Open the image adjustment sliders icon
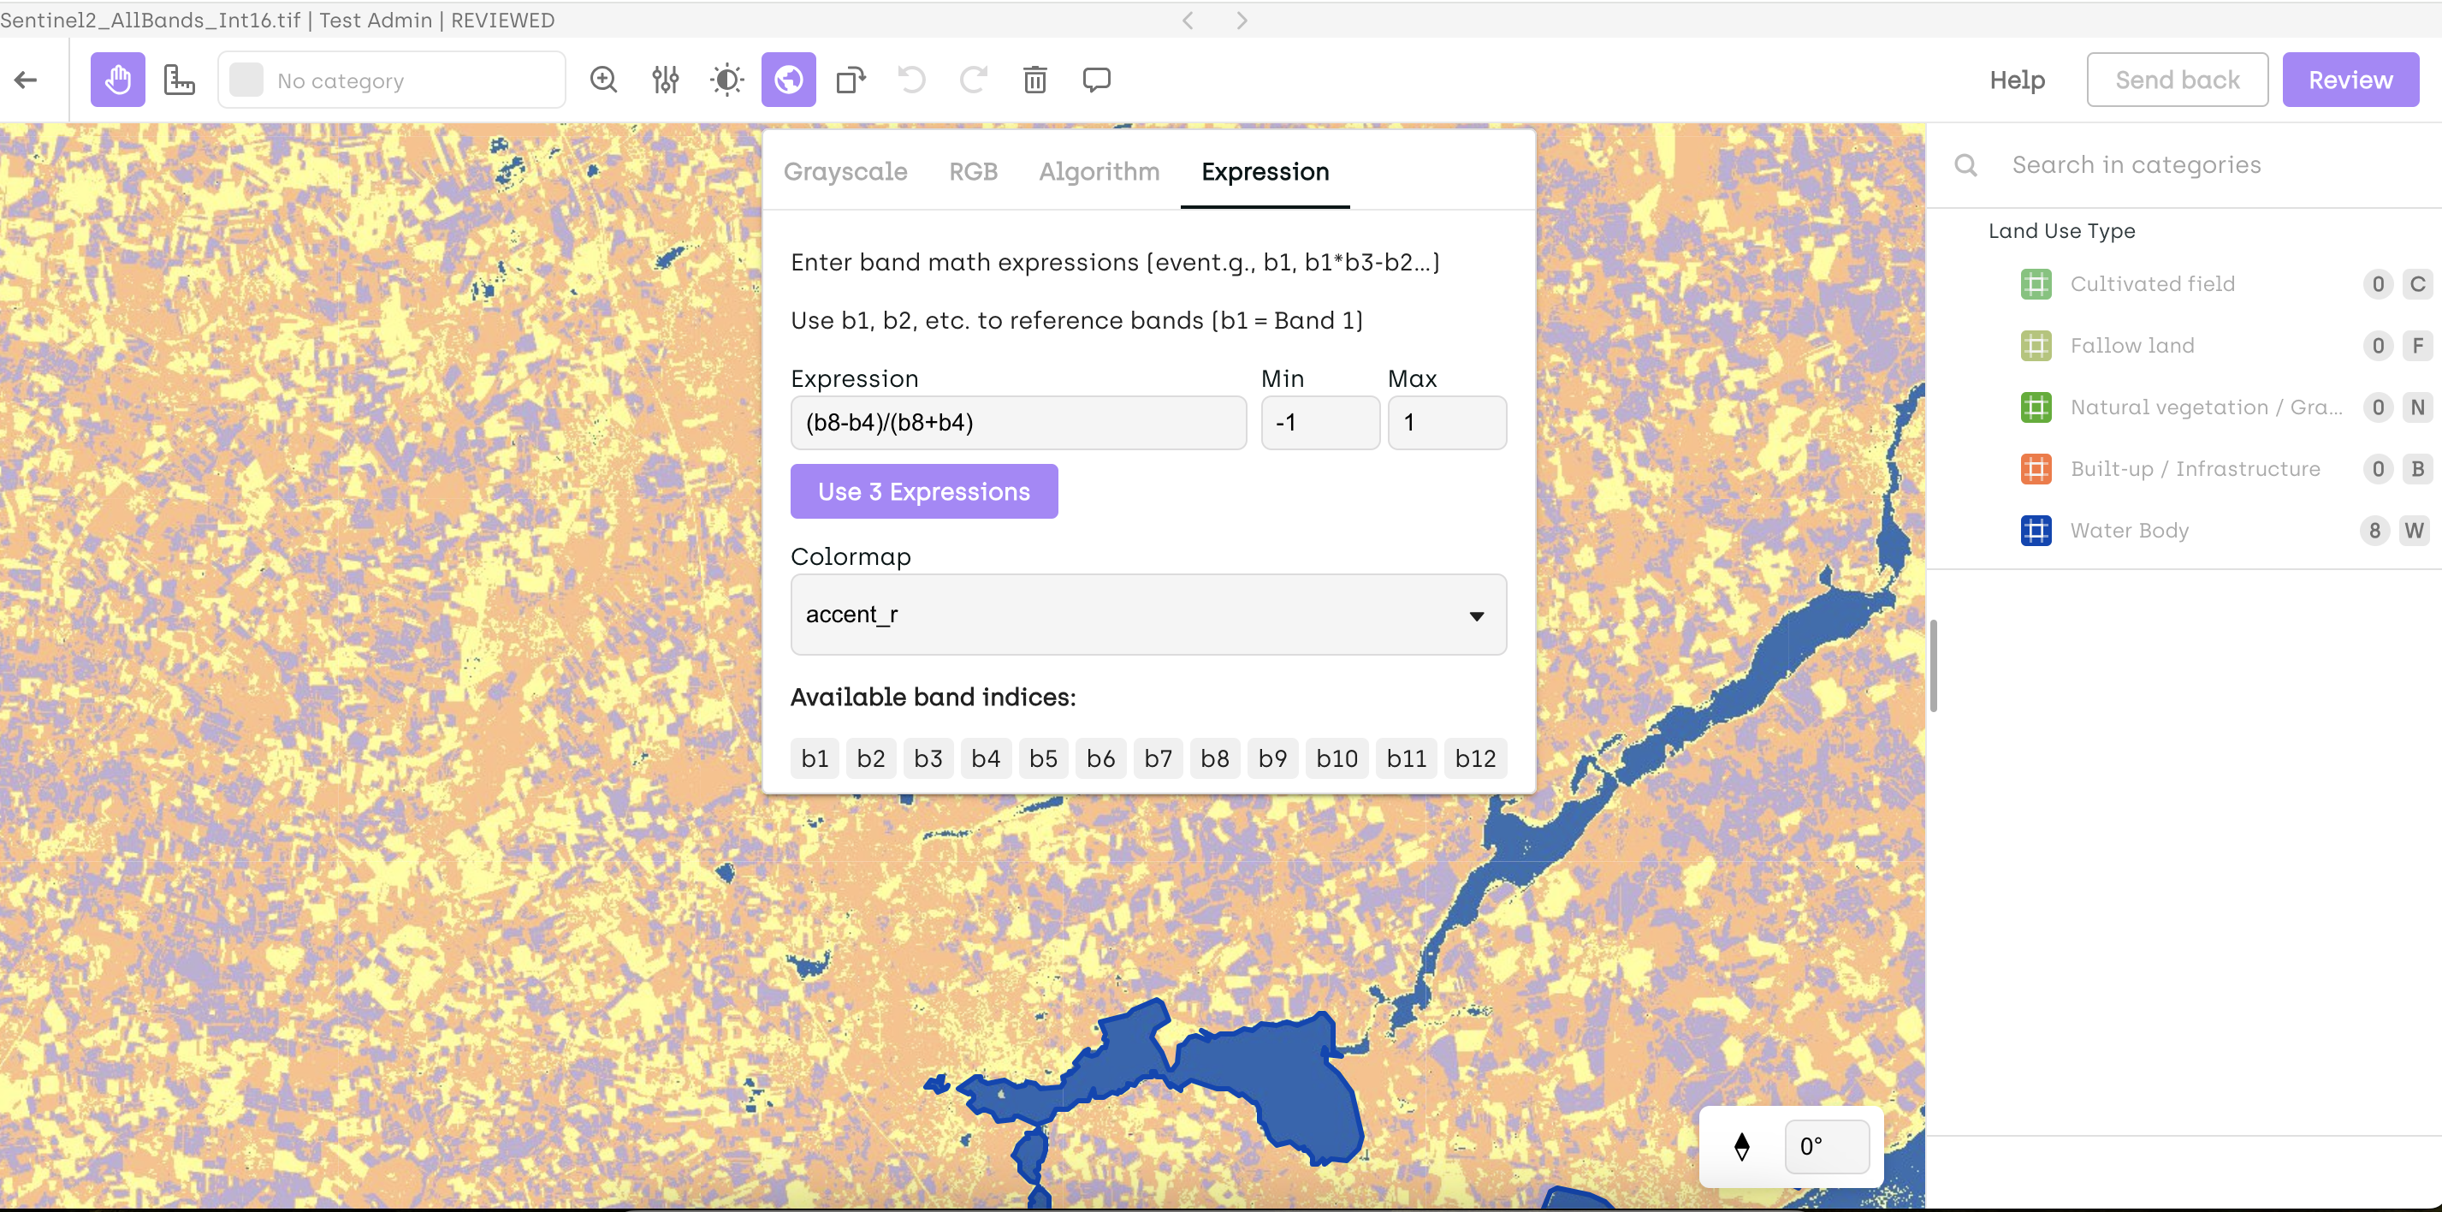 pos(666,80)
